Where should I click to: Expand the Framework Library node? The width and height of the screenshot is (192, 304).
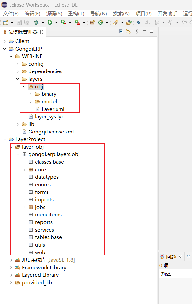coord(11,268)
